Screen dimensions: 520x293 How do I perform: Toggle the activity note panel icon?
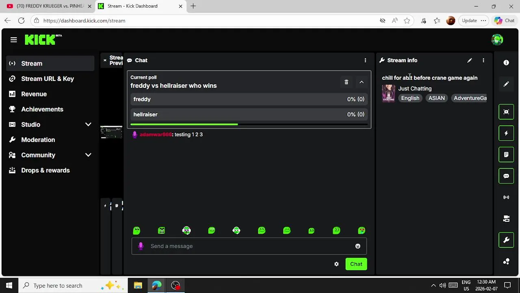[506, 155]
